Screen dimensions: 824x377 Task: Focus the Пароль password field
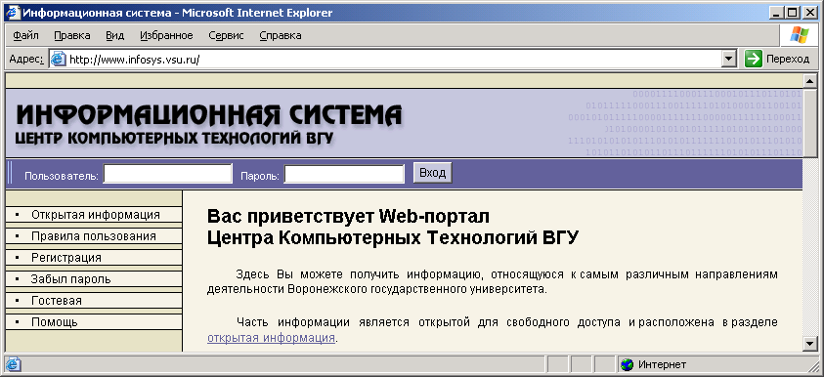344,174
